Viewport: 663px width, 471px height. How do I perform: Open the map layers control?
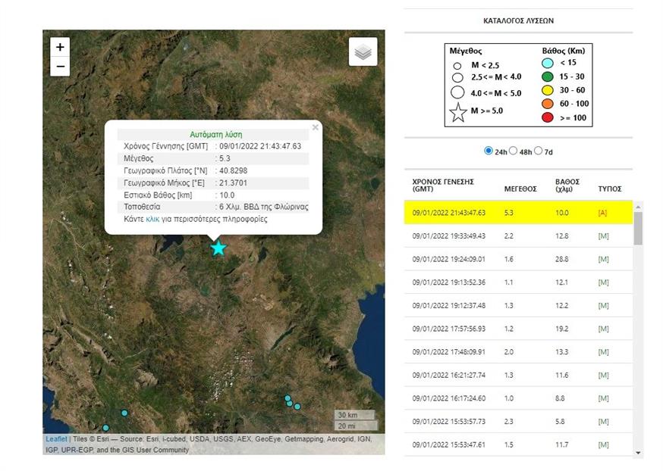tap(363, 51)
